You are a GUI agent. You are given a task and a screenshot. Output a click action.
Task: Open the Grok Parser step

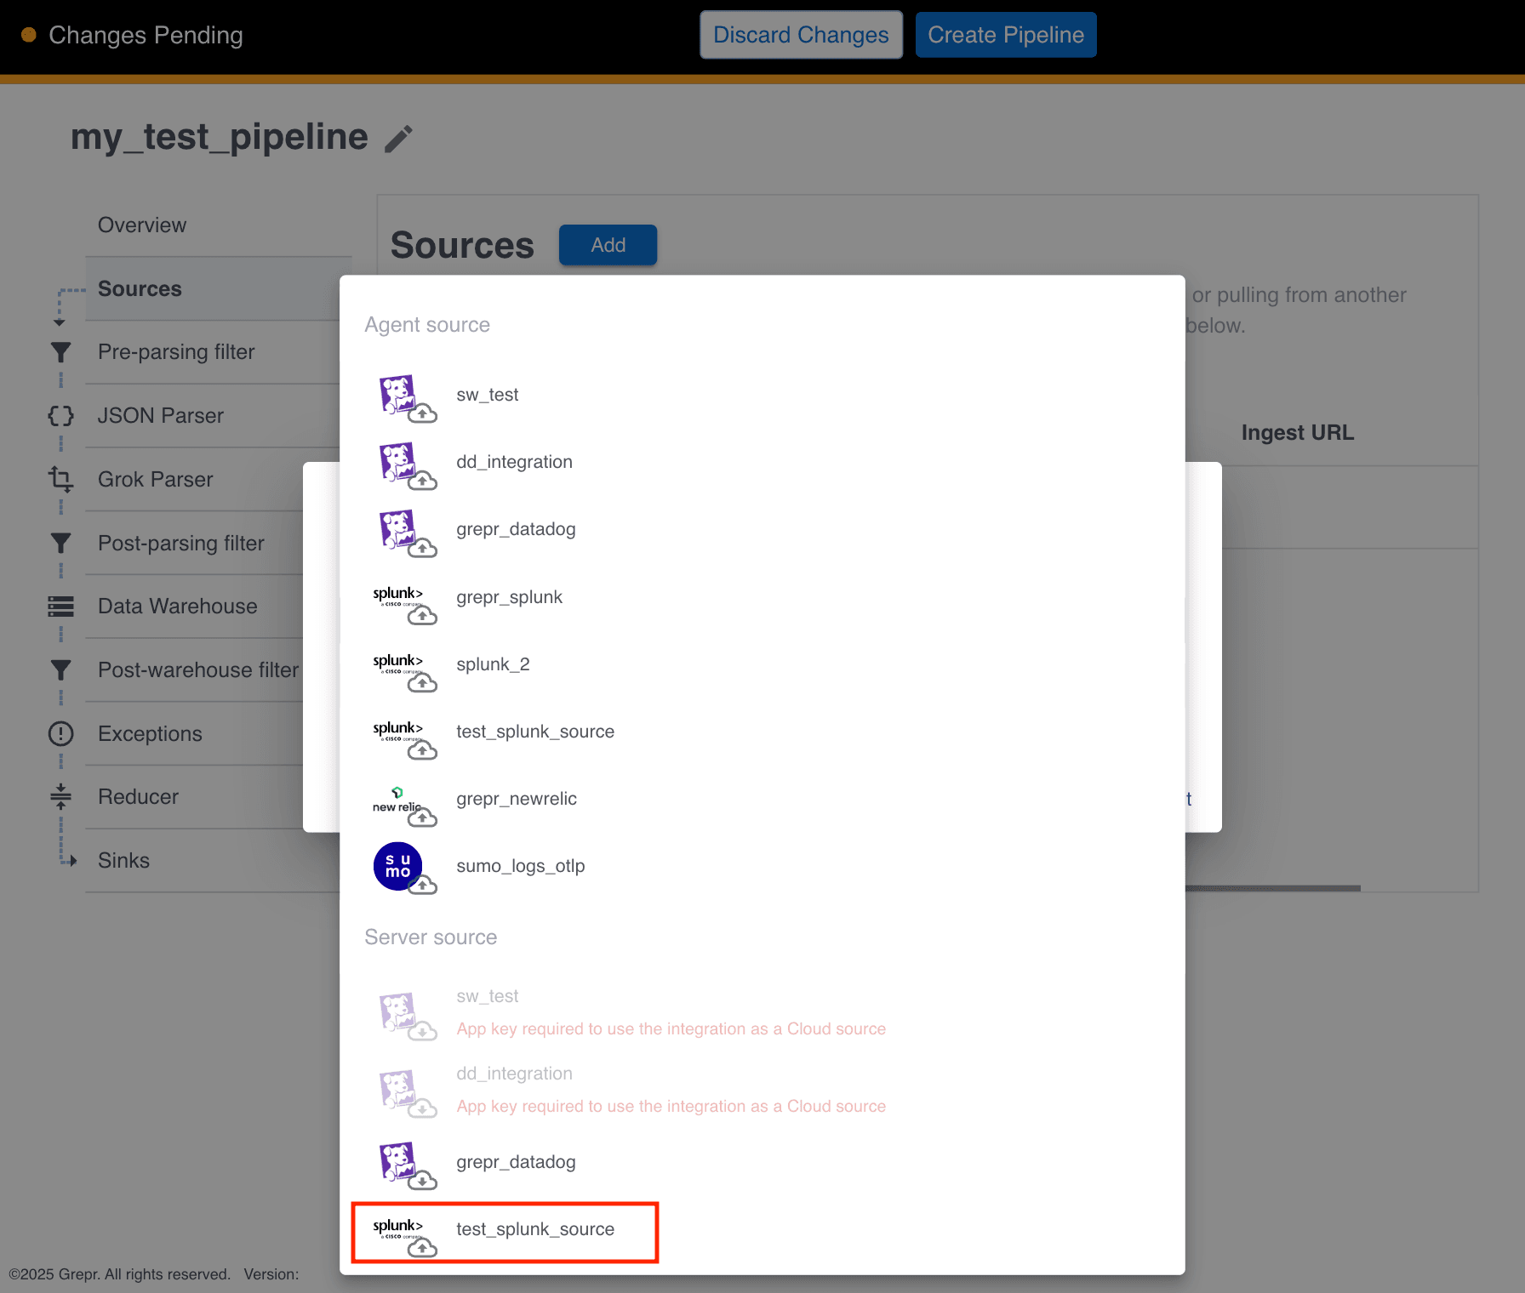[194, 480]
